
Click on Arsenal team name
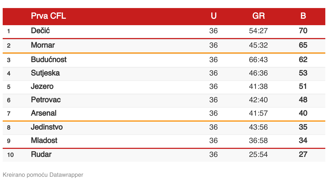coord(44,113)
